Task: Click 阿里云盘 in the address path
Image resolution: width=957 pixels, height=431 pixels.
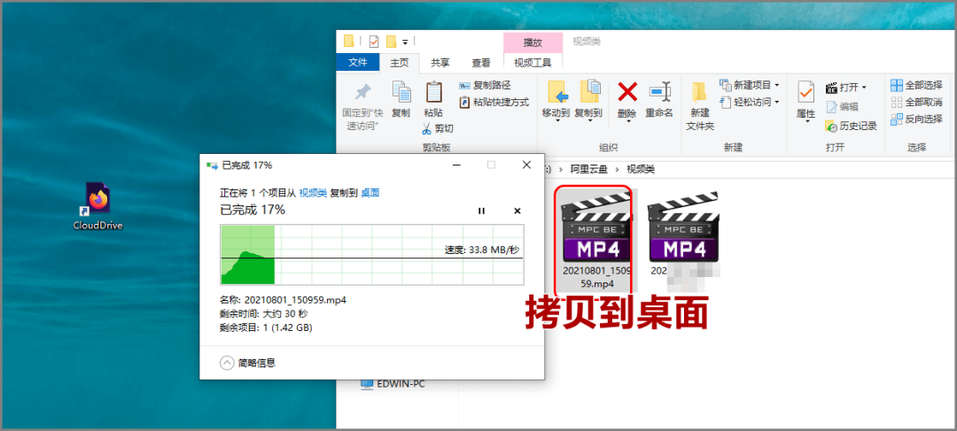Action: pyautogui.click(x=589, y=169)
